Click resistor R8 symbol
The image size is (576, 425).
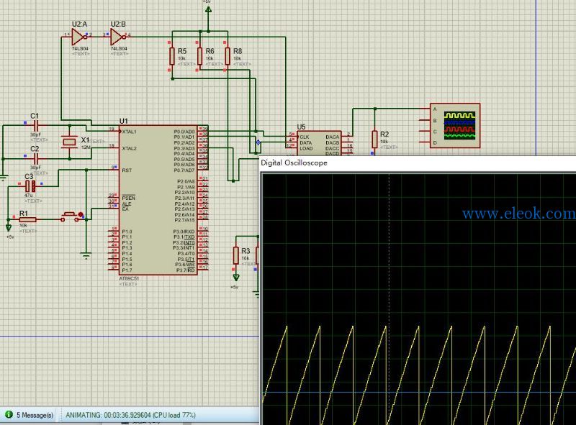point(228,57)
